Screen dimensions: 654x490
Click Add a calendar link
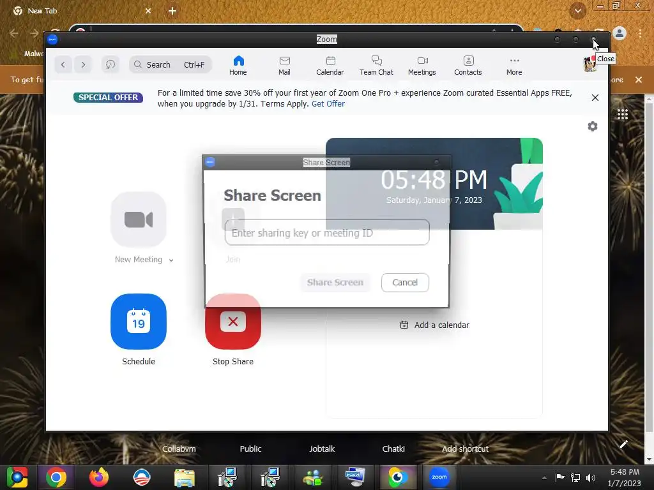pos(434,325)
